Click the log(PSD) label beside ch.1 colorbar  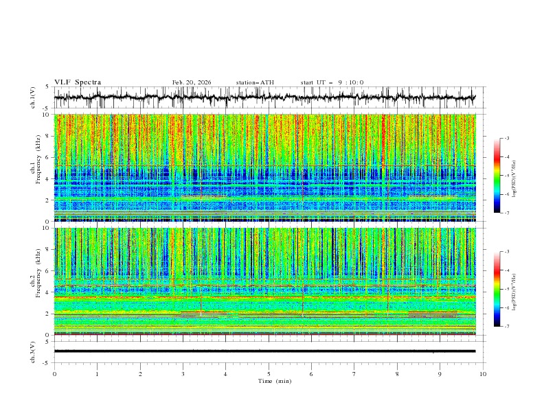coord(514,179)
